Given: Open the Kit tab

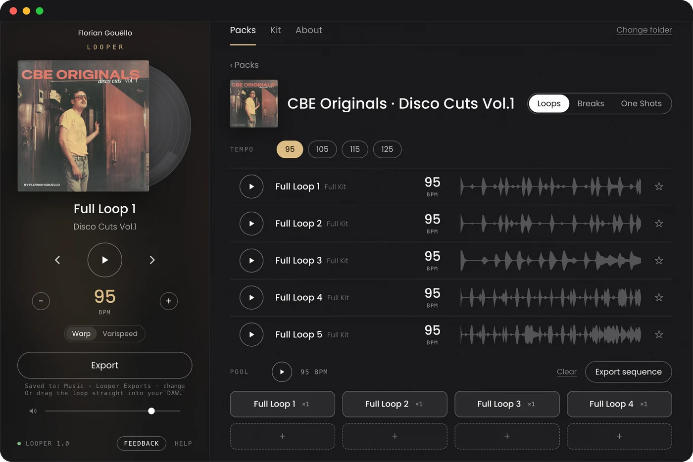Looking at the screenshot, I should (x=275, y=30).
